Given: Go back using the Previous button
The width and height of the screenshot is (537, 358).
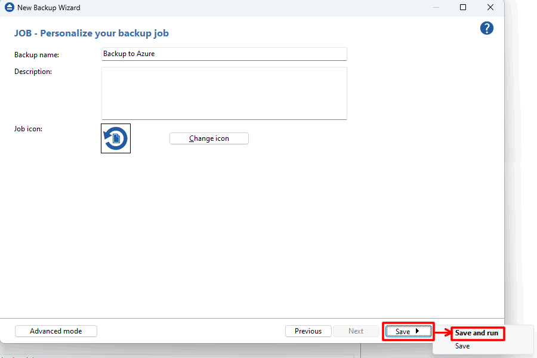Looking at the screenshot, I should [308, 331].
